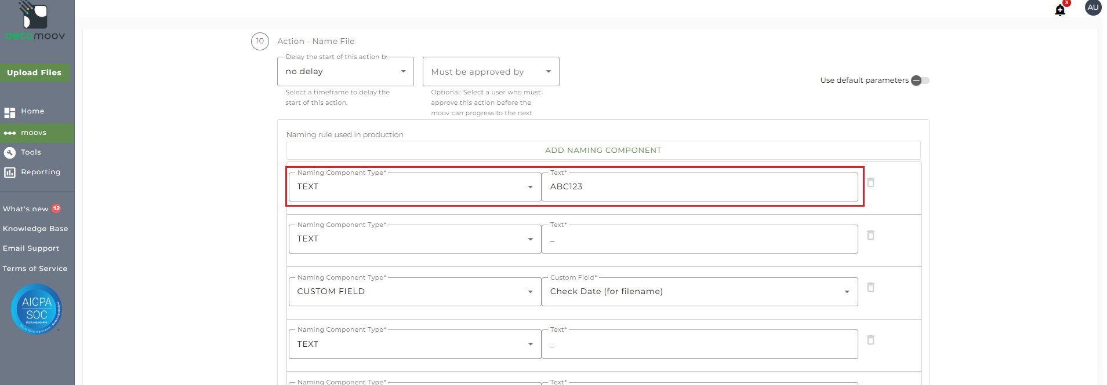Open the delay timeframe dropdown
This screenshot has width=1107, height=385.
pyautogui.click(x=345, y=72)
